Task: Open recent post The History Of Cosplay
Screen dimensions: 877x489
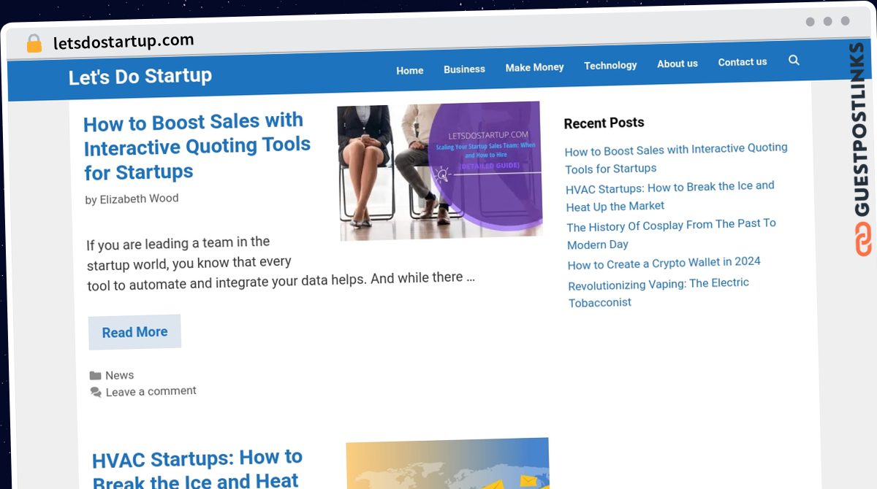Action: pyautogui.click(x=672, y=234)
